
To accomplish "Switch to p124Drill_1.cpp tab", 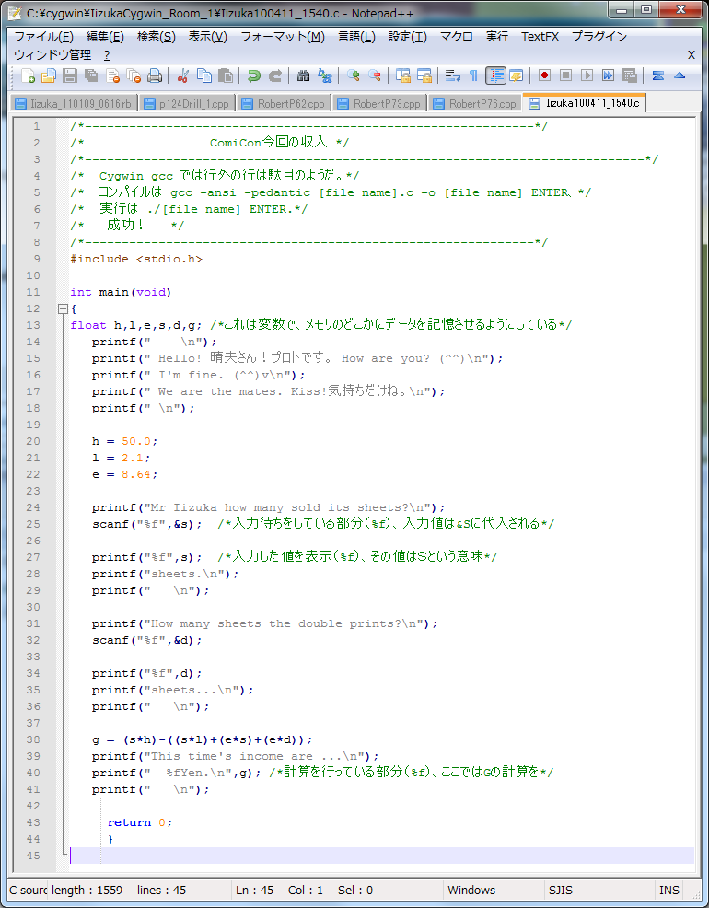I will 186,104.
